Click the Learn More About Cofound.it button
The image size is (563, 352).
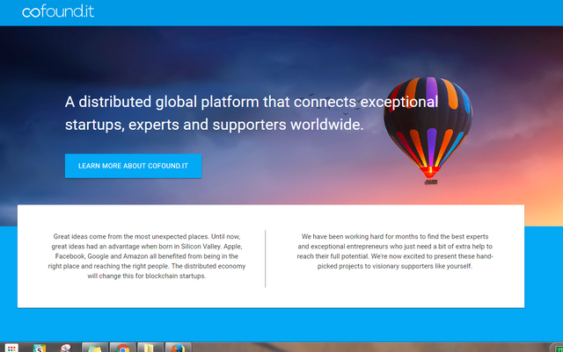coord(133,166)
